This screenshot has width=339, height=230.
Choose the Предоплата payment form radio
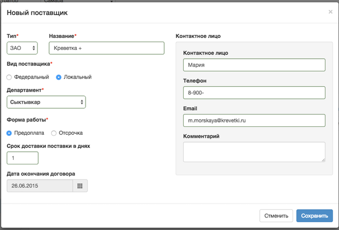tap(9, 133)
